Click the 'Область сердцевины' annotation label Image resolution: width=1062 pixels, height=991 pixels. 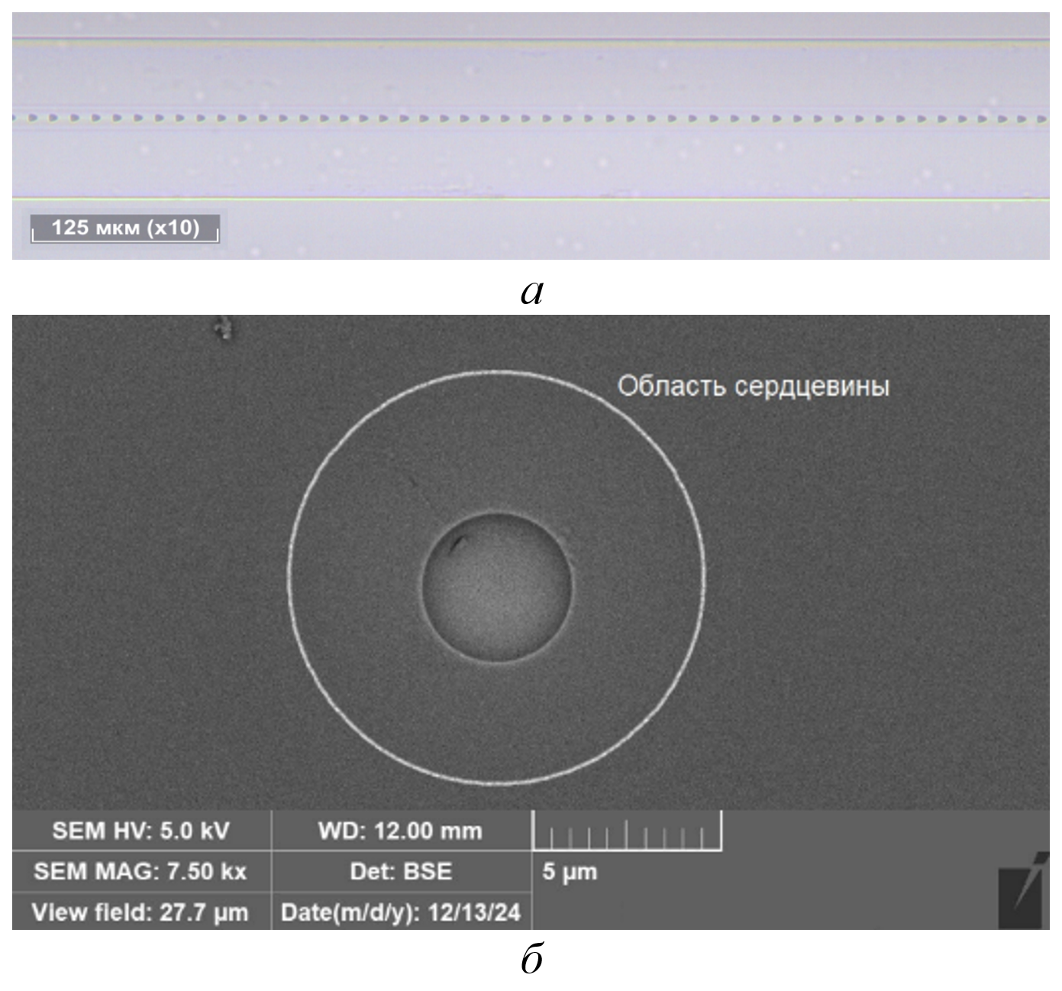point(753,386)
